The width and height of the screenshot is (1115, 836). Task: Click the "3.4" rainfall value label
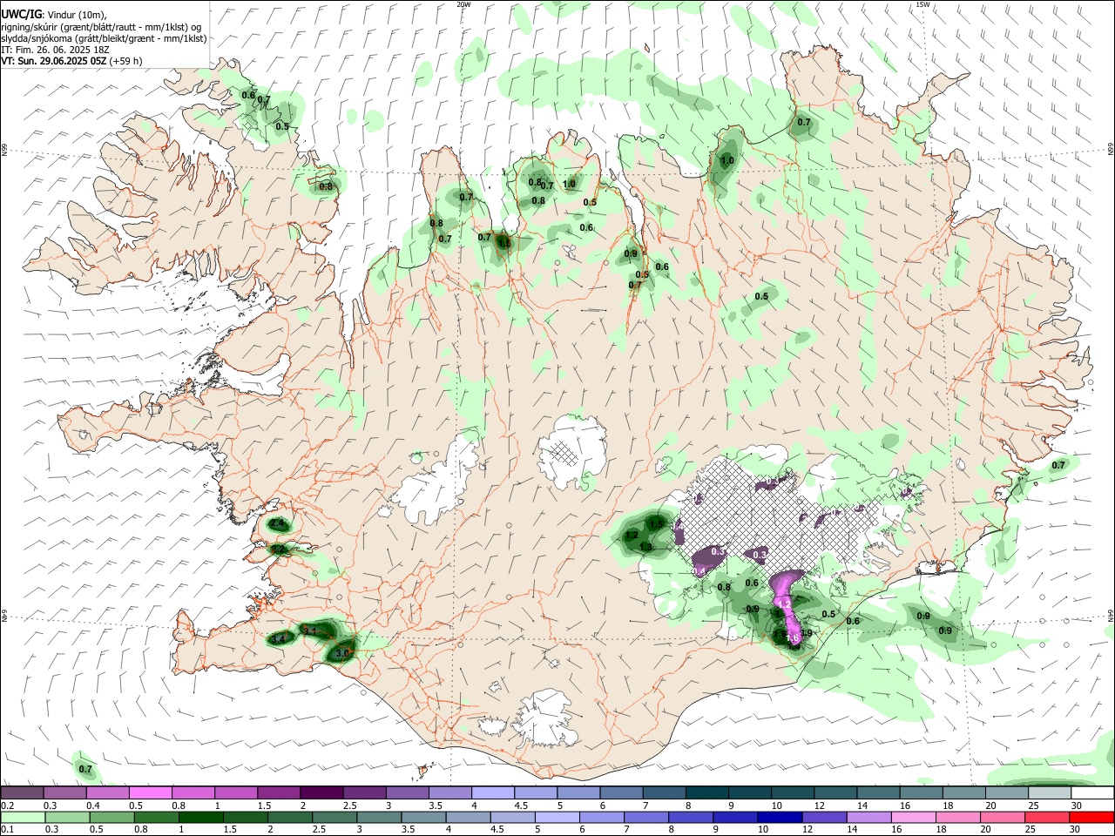278,639
